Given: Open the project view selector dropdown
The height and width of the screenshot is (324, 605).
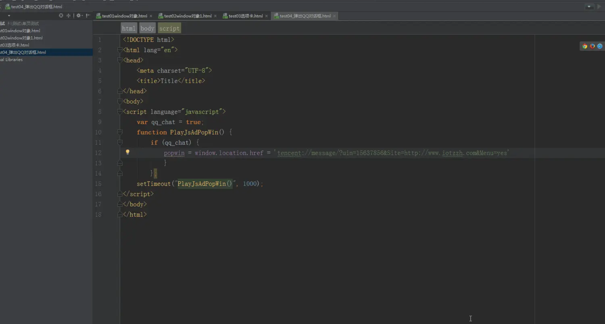Looking at the screenshot, I should (x=9, y=16).
